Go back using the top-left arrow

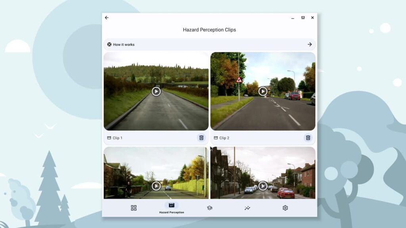coord(107,18)
